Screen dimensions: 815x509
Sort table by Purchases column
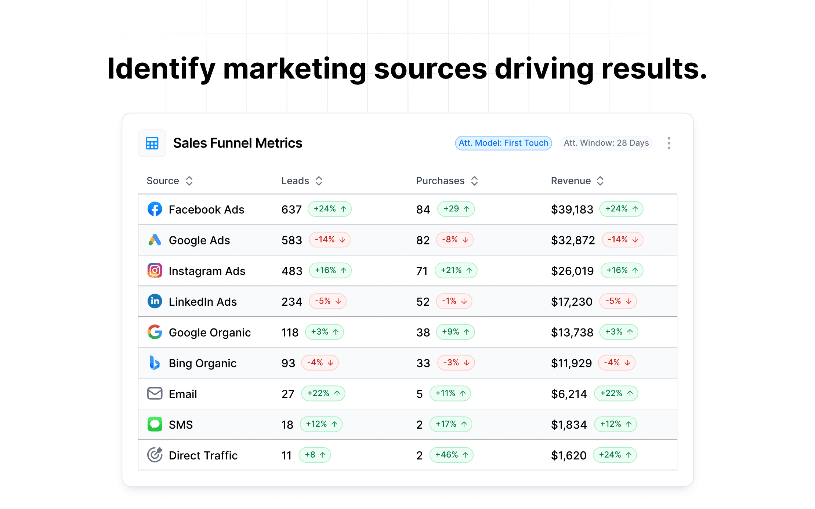(474, 181)
